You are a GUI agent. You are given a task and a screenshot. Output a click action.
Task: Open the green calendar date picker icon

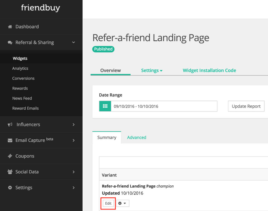[105, 106]
